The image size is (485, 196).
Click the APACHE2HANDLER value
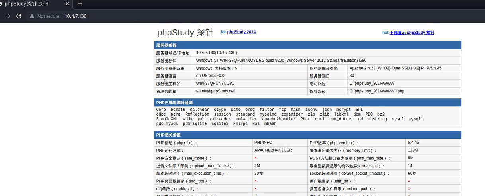pyautogui.click(x=273, y=150)
